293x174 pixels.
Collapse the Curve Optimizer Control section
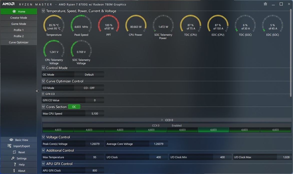43,81
